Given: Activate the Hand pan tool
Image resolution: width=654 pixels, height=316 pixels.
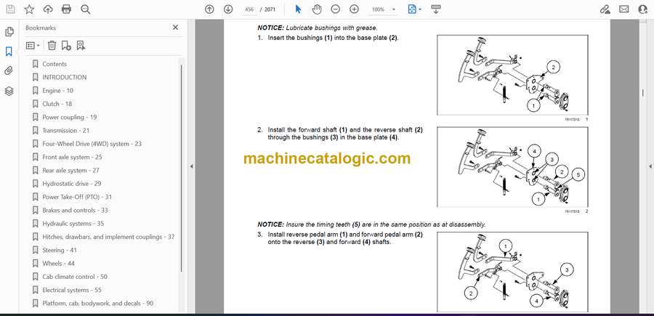Looking at the screenshot, I should pyautogui.click(x=317, y=9).
